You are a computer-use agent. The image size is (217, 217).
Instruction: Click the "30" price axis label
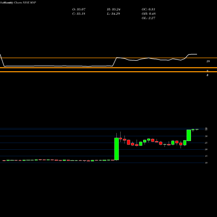pos(206,136)
